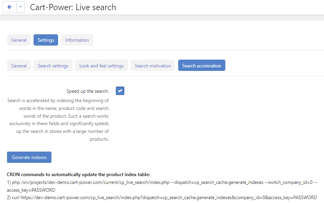This screenshot has height=203, width=324.
Task: Open the Information tab
Action: pyautogui.click(x=77, y=40)
